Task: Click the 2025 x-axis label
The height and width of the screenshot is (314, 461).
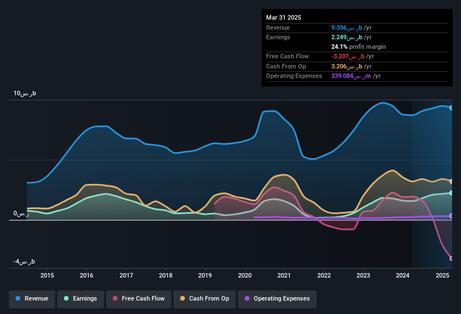Action: point(442,275)
